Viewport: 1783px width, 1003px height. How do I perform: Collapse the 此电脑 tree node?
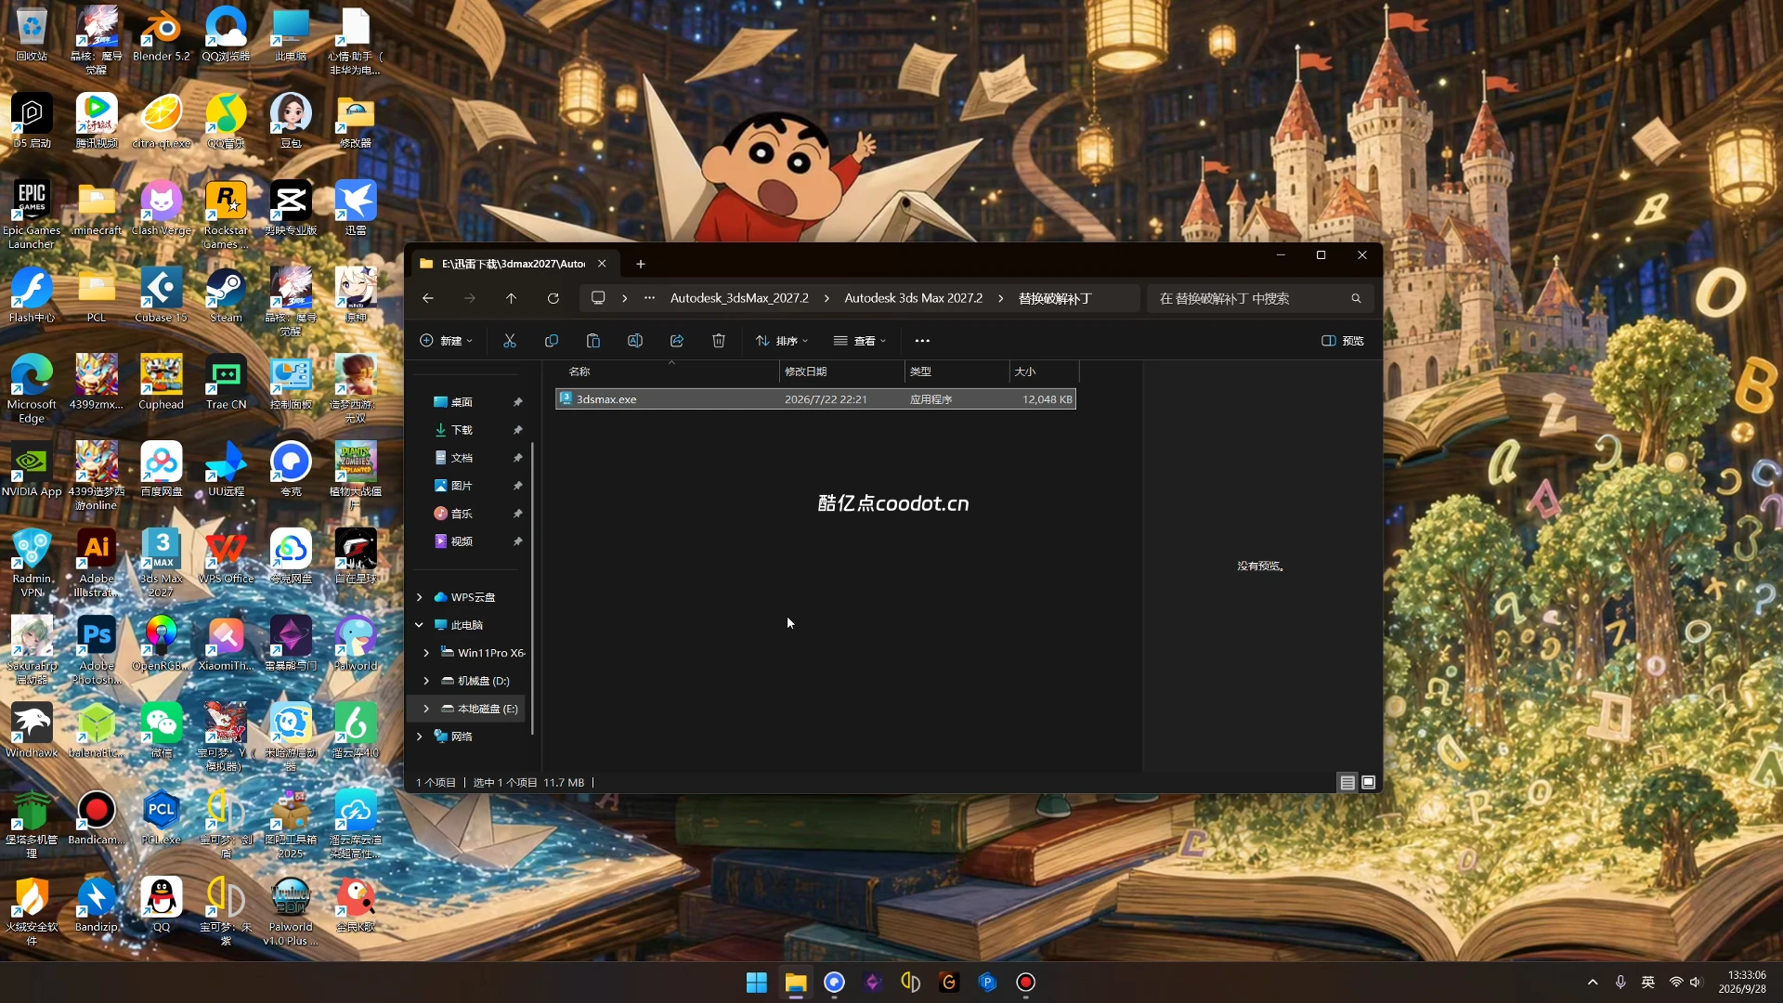[420, 625]
